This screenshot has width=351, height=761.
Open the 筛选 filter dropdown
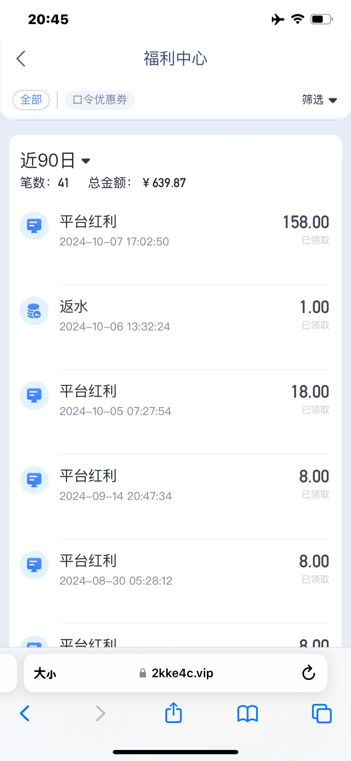[319, 100]
